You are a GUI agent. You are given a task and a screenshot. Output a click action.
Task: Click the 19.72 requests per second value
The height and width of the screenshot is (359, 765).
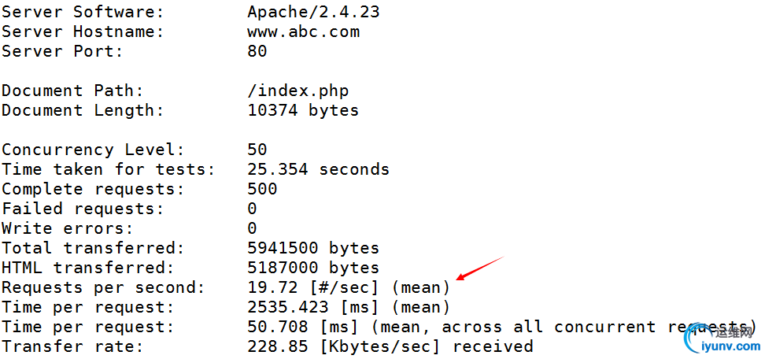[268, 287]
